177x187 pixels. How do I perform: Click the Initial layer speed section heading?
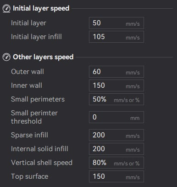pyautogui.click(x=41, y=8)
